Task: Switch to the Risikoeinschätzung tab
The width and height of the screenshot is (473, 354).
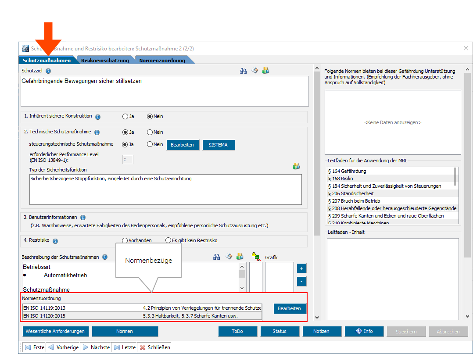Action: pyautogui.click(x=105, y=61)
